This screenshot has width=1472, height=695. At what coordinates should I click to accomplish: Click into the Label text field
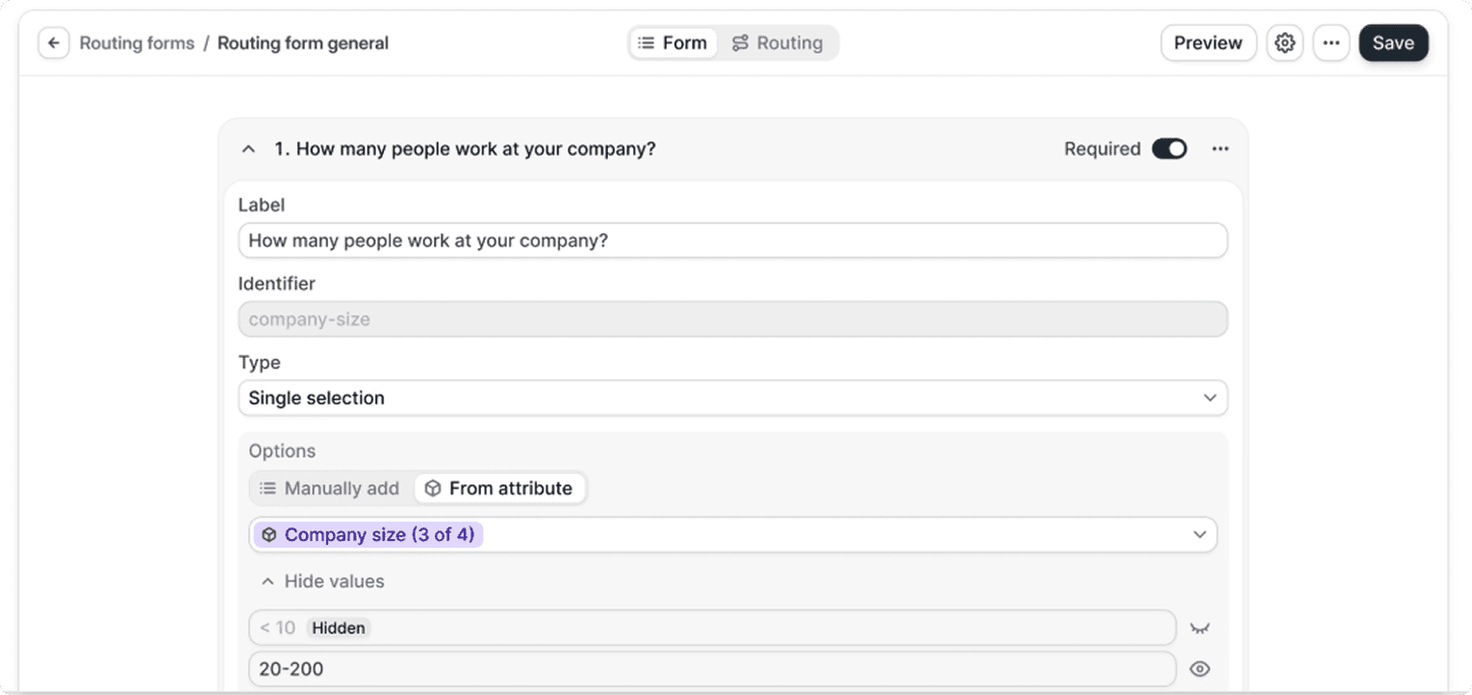tap(732, 241)
